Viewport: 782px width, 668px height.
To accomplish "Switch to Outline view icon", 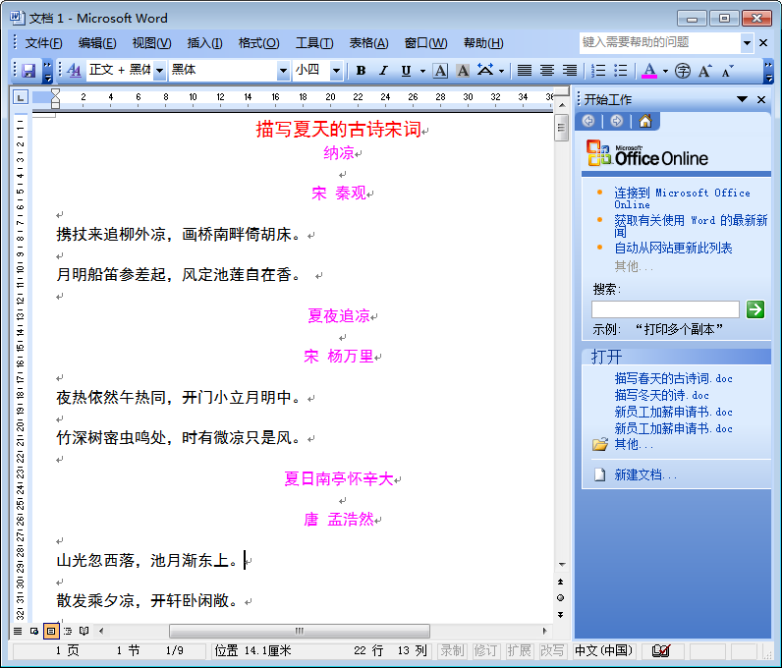I will pyautogui.click(x=68, y=631).
